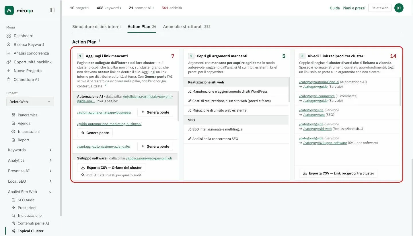The height and width of the screenshot is (236, 413).
Task: Click the Aggiungi i link mancanti list scrollbar
Action: click(178, 106)
